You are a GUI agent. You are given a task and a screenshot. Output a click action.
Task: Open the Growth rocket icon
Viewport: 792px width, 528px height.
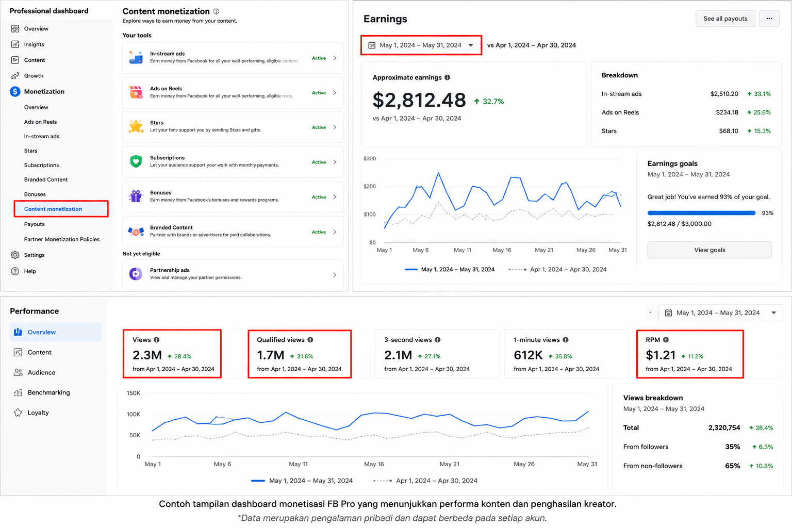15,76
